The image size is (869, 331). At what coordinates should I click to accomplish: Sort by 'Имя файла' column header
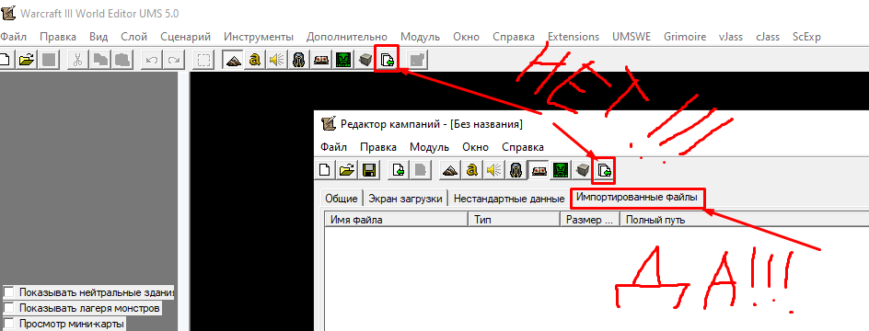coord(396,220)
